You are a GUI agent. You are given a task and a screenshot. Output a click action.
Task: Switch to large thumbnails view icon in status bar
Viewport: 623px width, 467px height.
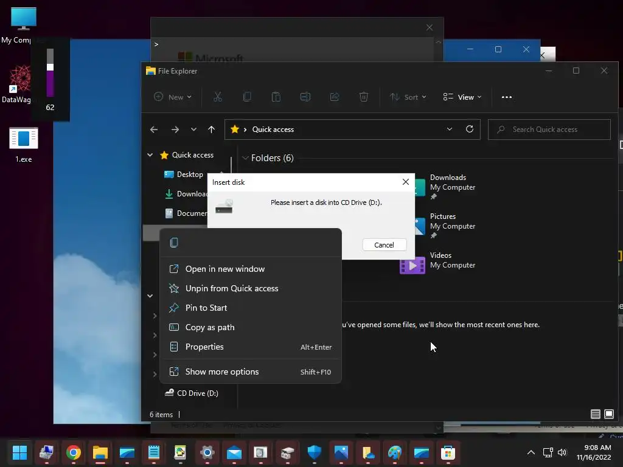click(x=608, y=414)
